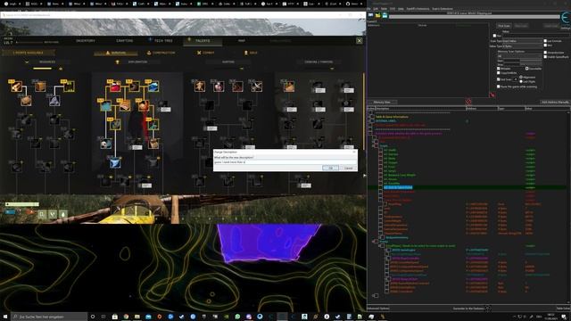Toggle the CopyOnWrite checkbox
This screenshot has width=571, height=321.
(x=499, y=73)
